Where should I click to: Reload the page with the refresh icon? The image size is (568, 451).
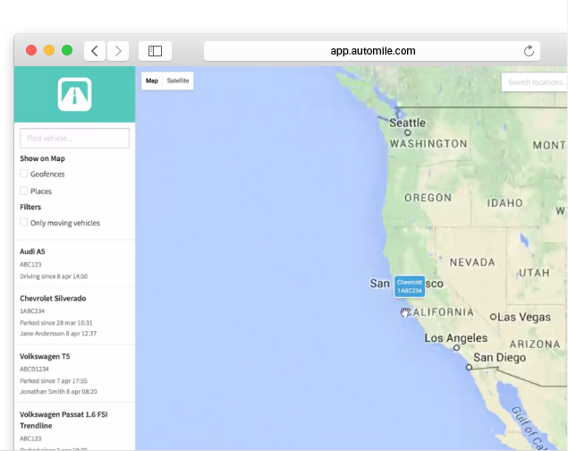coord(529,51)
